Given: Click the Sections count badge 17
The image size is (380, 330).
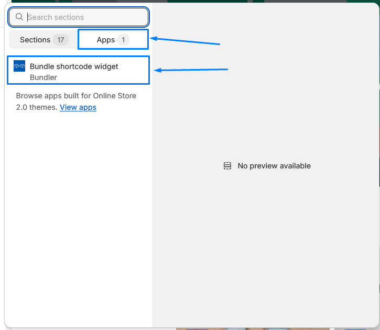Looking at the screenshot, I should 61,40.
